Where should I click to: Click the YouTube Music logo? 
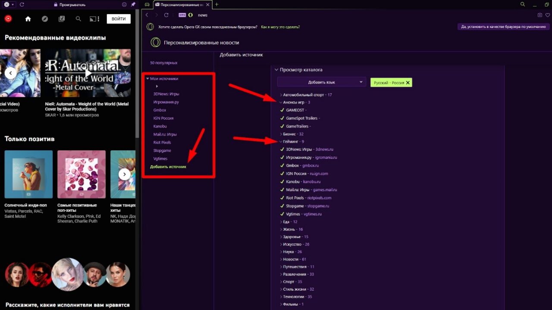click(8, 19)
